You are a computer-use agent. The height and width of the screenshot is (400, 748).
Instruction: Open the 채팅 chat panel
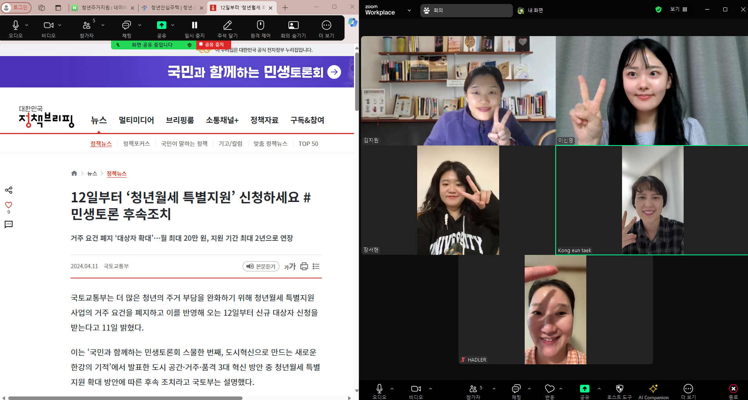point(126,28)
